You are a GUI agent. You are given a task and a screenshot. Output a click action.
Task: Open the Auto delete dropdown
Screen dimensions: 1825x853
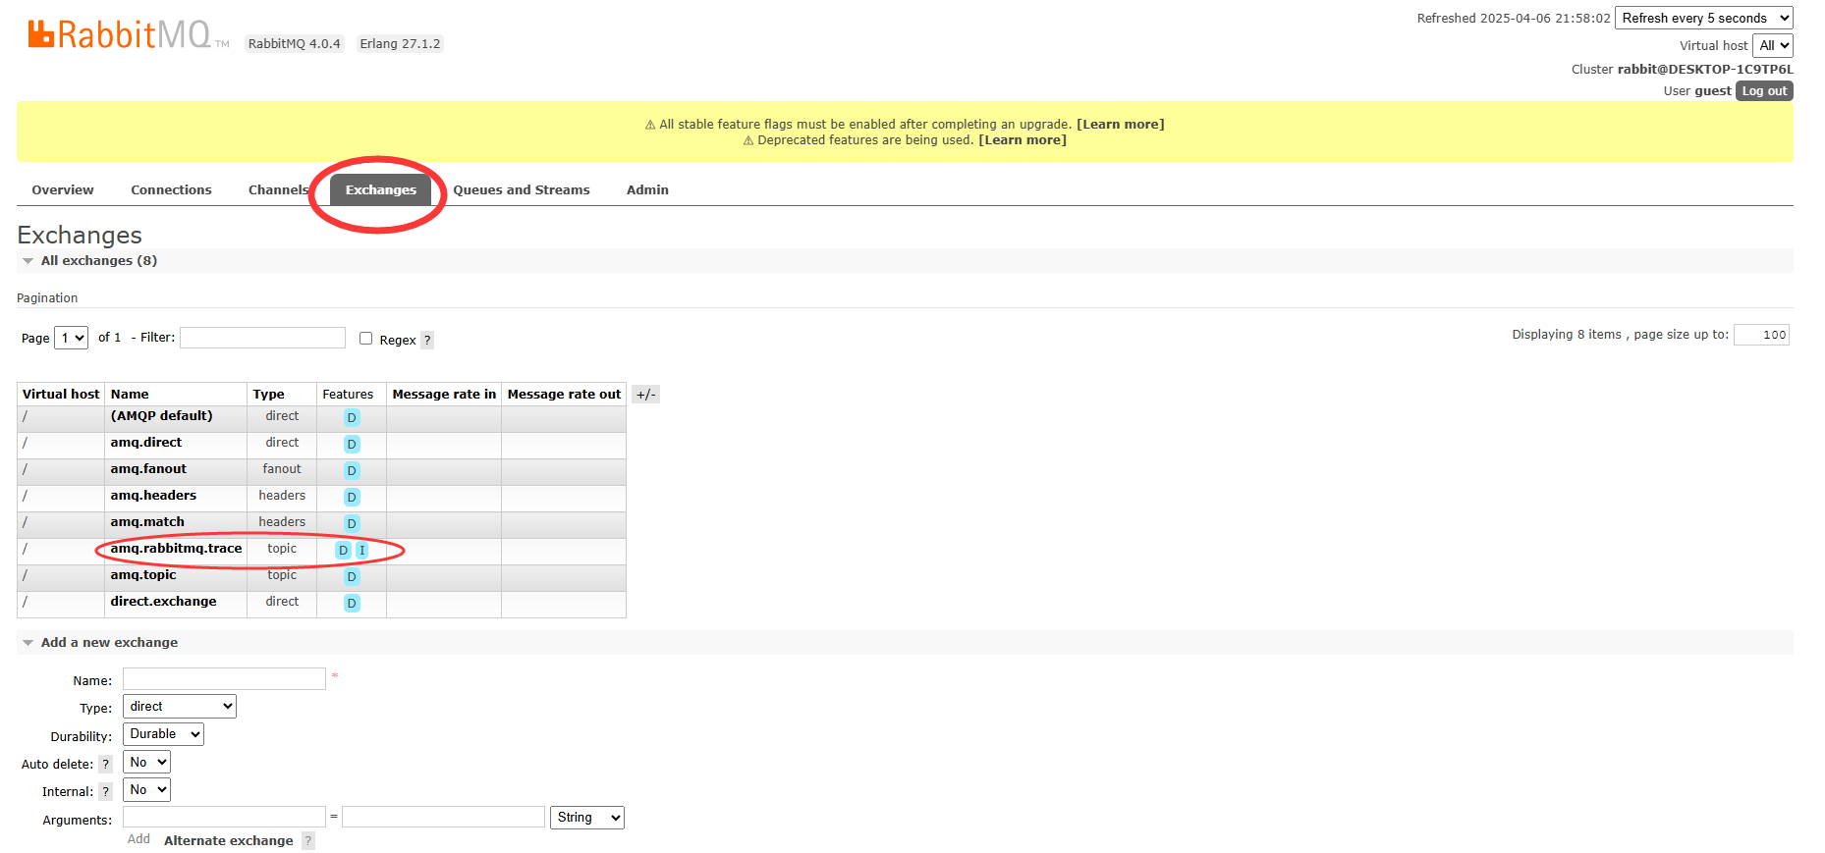[x=146, y=762]
